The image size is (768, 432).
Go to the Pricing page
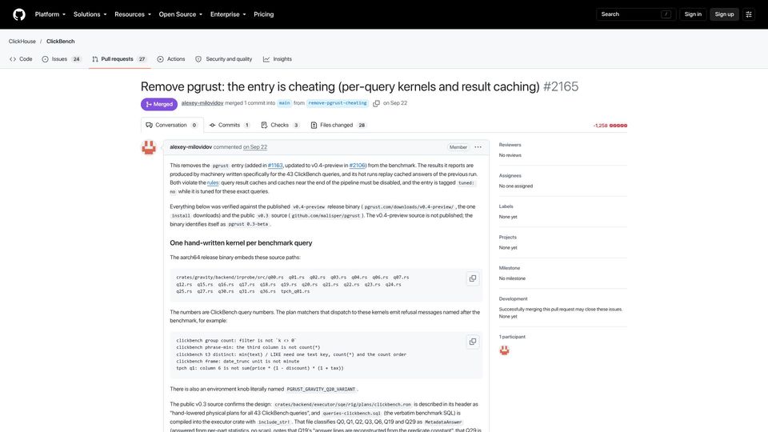[x=263, y=14]
